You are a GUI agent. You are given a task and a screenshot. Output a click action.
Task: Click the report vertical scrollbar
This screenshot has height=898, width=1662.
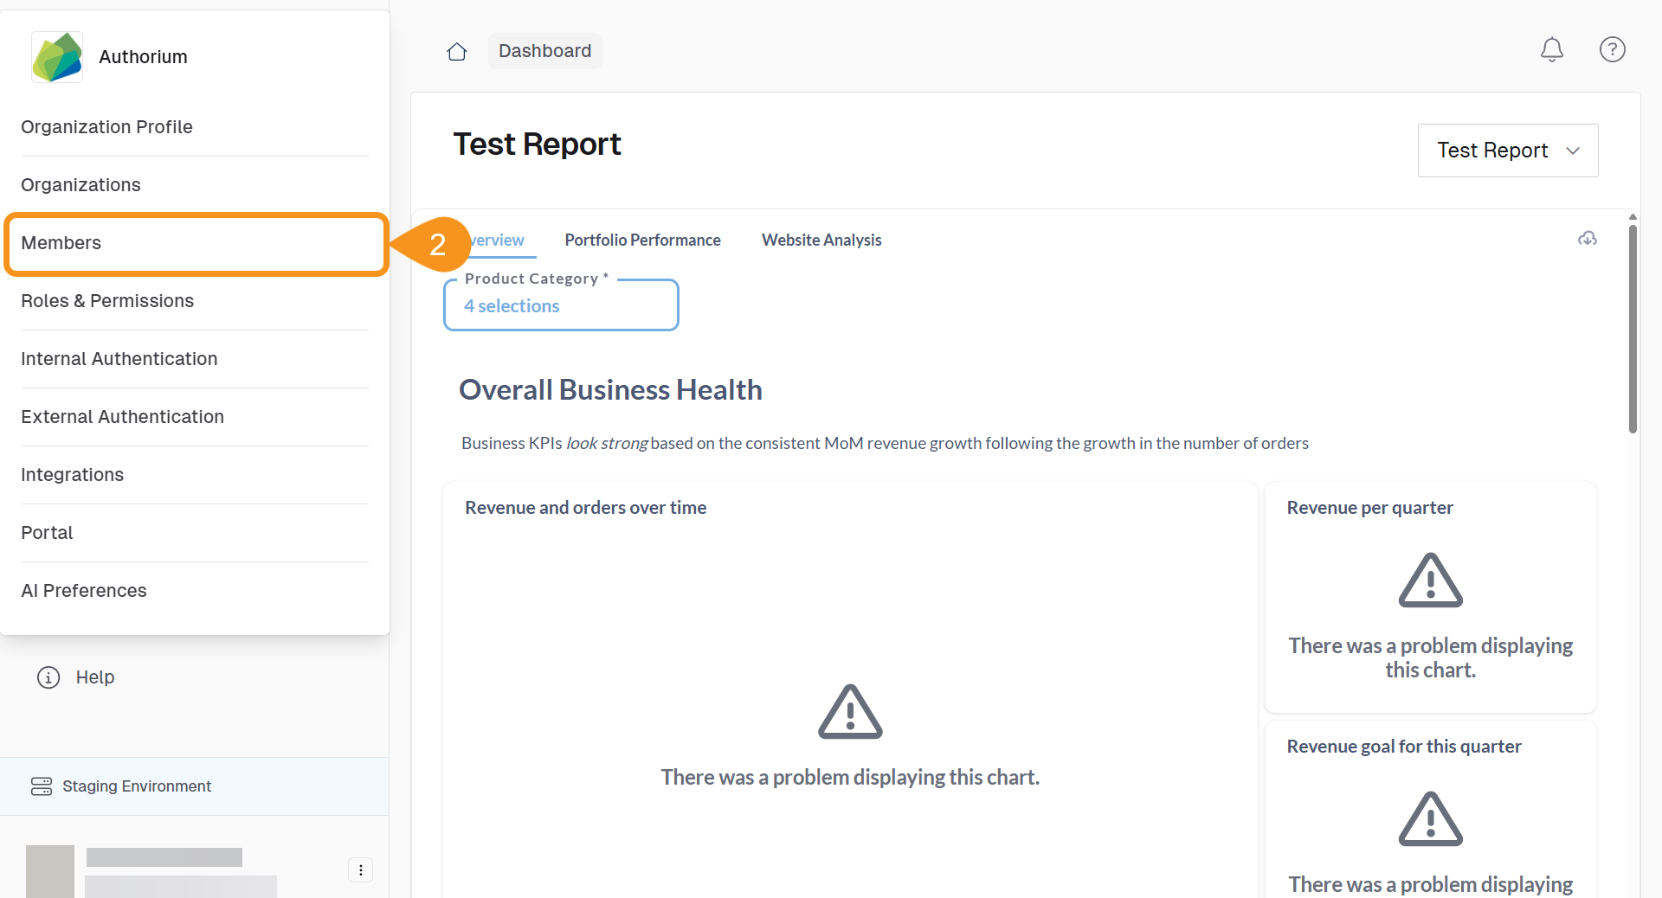(1633, 329)
